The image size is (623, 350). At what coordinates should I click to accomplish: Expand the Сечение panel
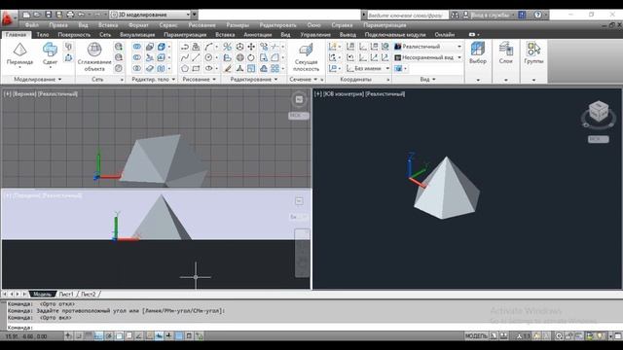pos(303,80)
